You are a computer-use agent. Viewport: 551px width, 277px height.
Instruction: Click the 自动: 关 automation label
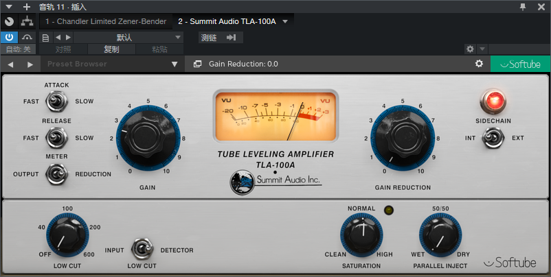[18, 49]
